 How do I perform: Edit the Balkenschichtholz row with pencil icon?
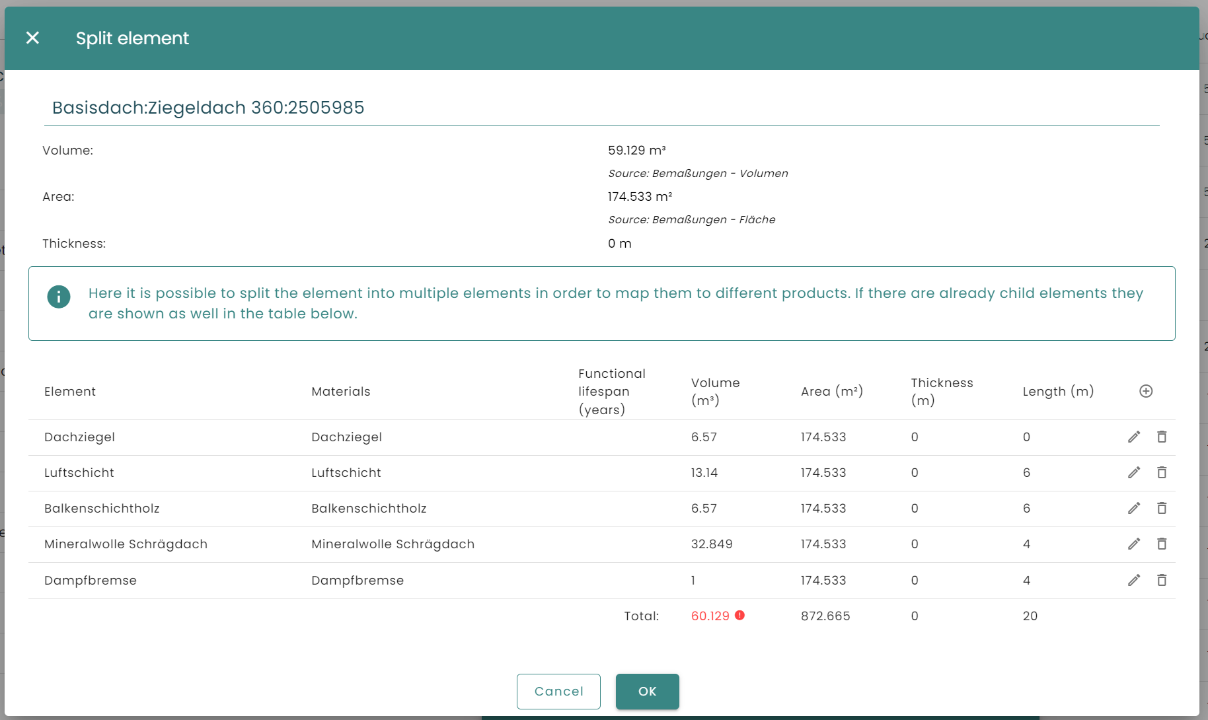[1134, 508]
